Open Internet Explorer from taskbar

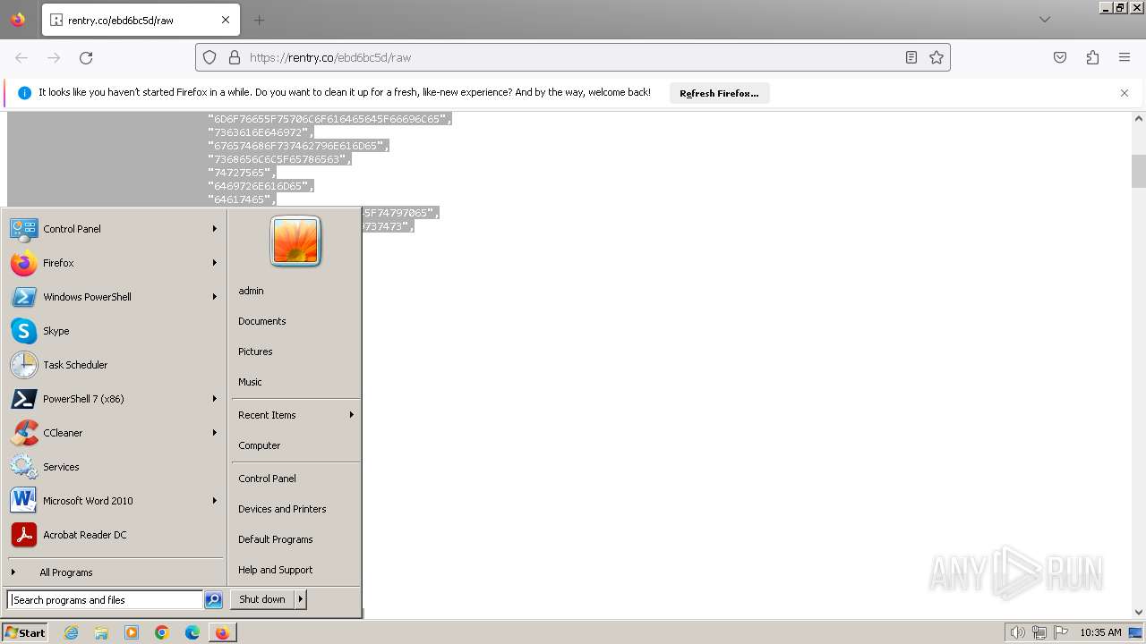(x=72, y=632)
